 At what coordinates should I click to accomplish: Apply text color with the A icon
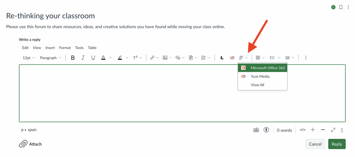pos(103,58)
